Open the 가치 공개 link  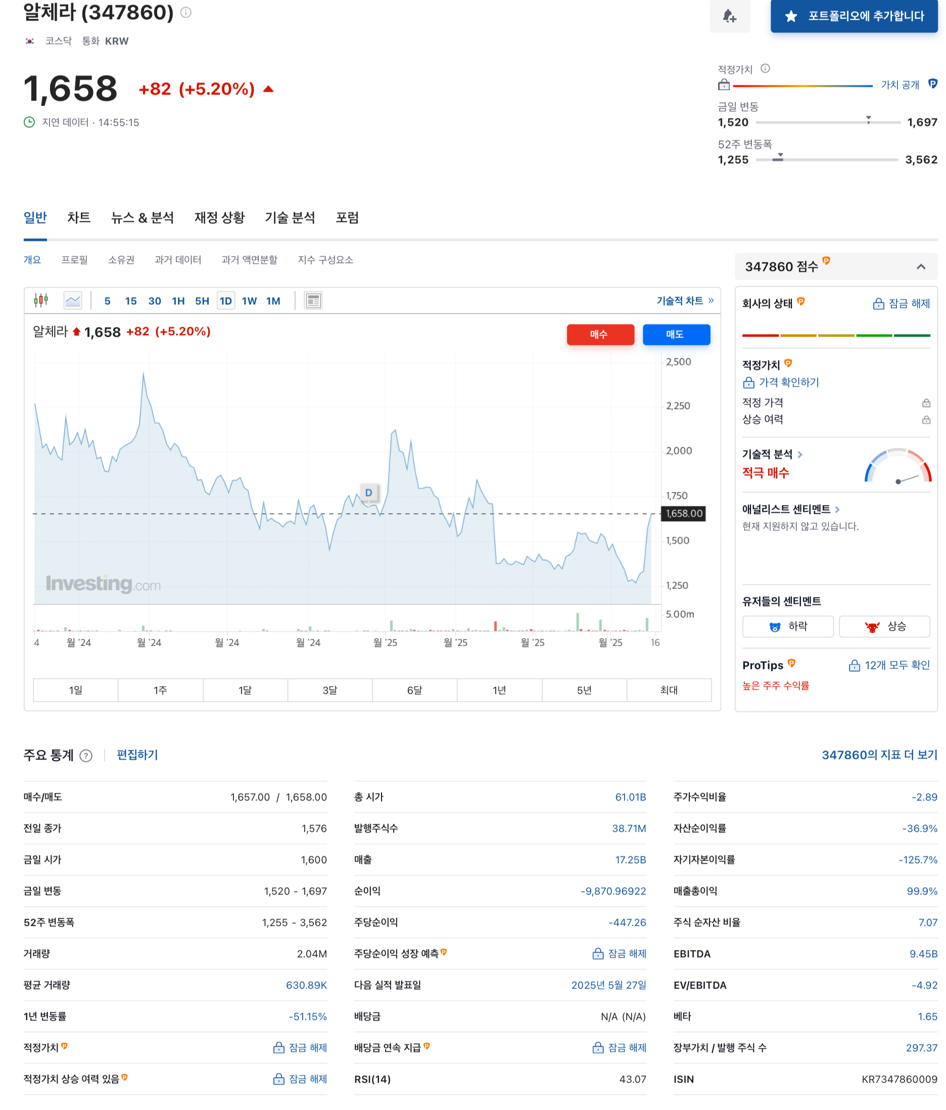900,84
